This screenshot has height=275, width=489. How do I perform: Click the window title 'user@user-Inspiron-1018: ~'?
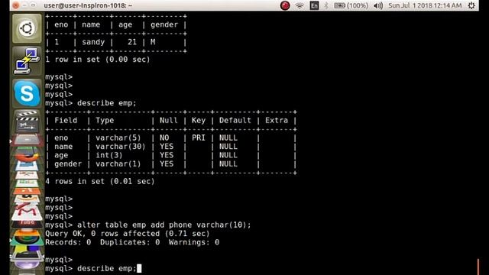coord(88,5)
